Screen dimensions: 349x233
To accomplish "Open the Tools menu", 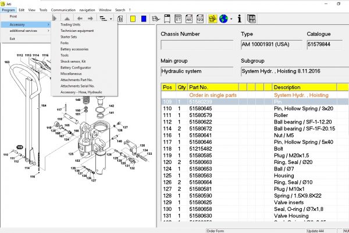I will (x=43, y=10).
